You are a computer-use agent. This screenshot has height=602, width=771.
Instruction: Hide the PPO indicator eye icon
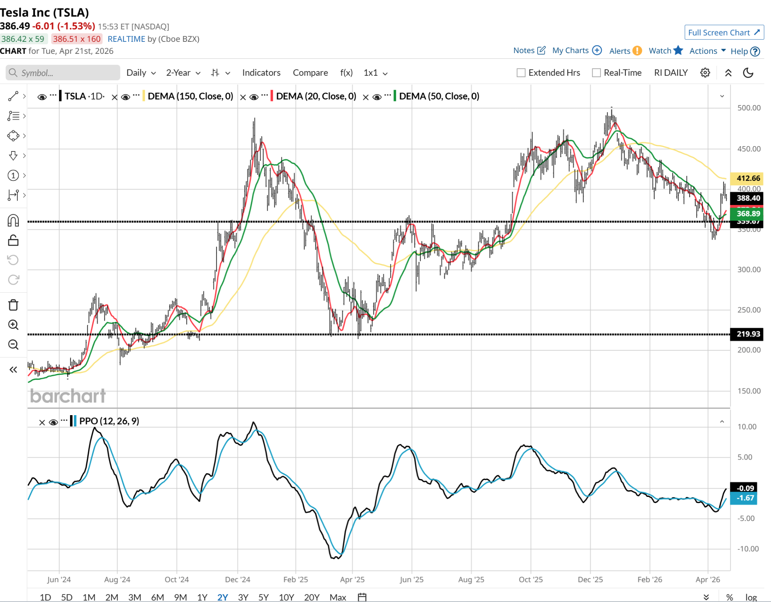point(53,422)
